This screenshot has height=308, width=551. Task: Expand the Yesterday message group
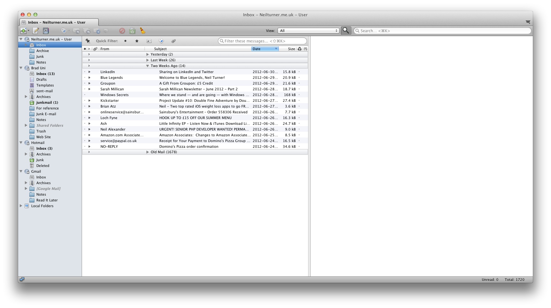pyautogui.click(x=147, y=54)
